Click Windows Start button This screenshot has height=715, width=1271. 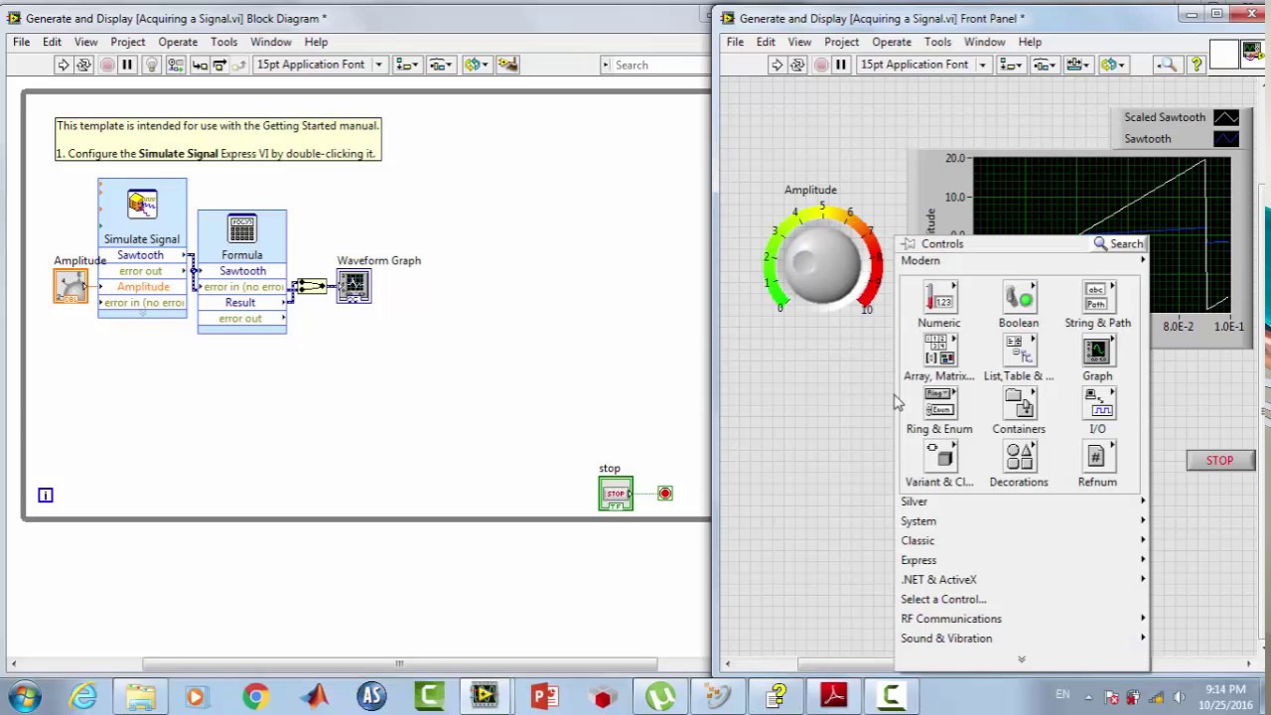click(23, 697)
